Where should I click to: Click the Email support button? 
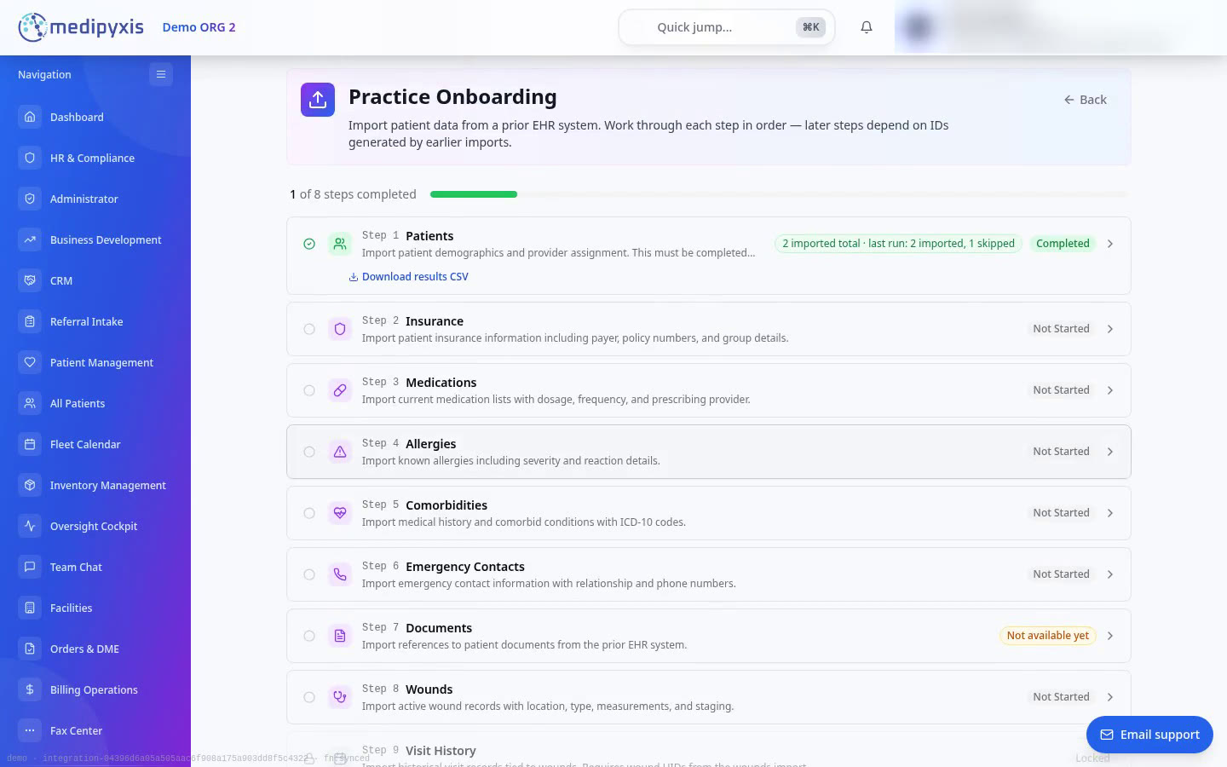click(x=1149, y=735)
